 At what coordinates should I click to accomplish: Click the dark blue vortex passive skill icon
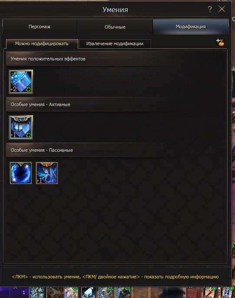(x=21, y=173)
